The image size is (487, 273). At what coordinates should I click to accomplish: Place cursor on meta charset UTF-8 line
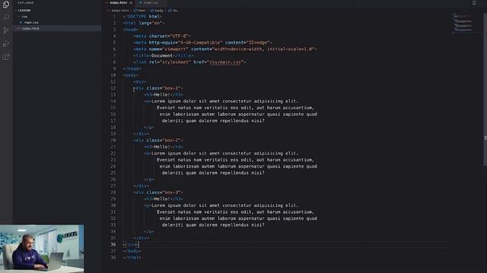coord(162,36)
